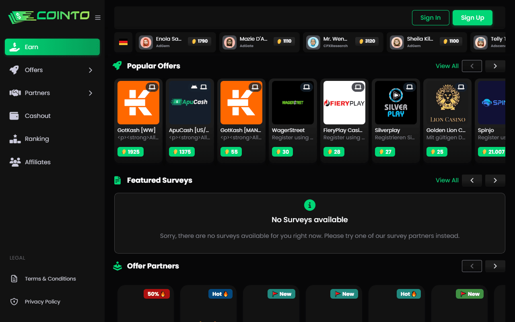Toggle the sidebar hamburger menu
This screenshot has height=322, width=515.
[x=98, y=18]
